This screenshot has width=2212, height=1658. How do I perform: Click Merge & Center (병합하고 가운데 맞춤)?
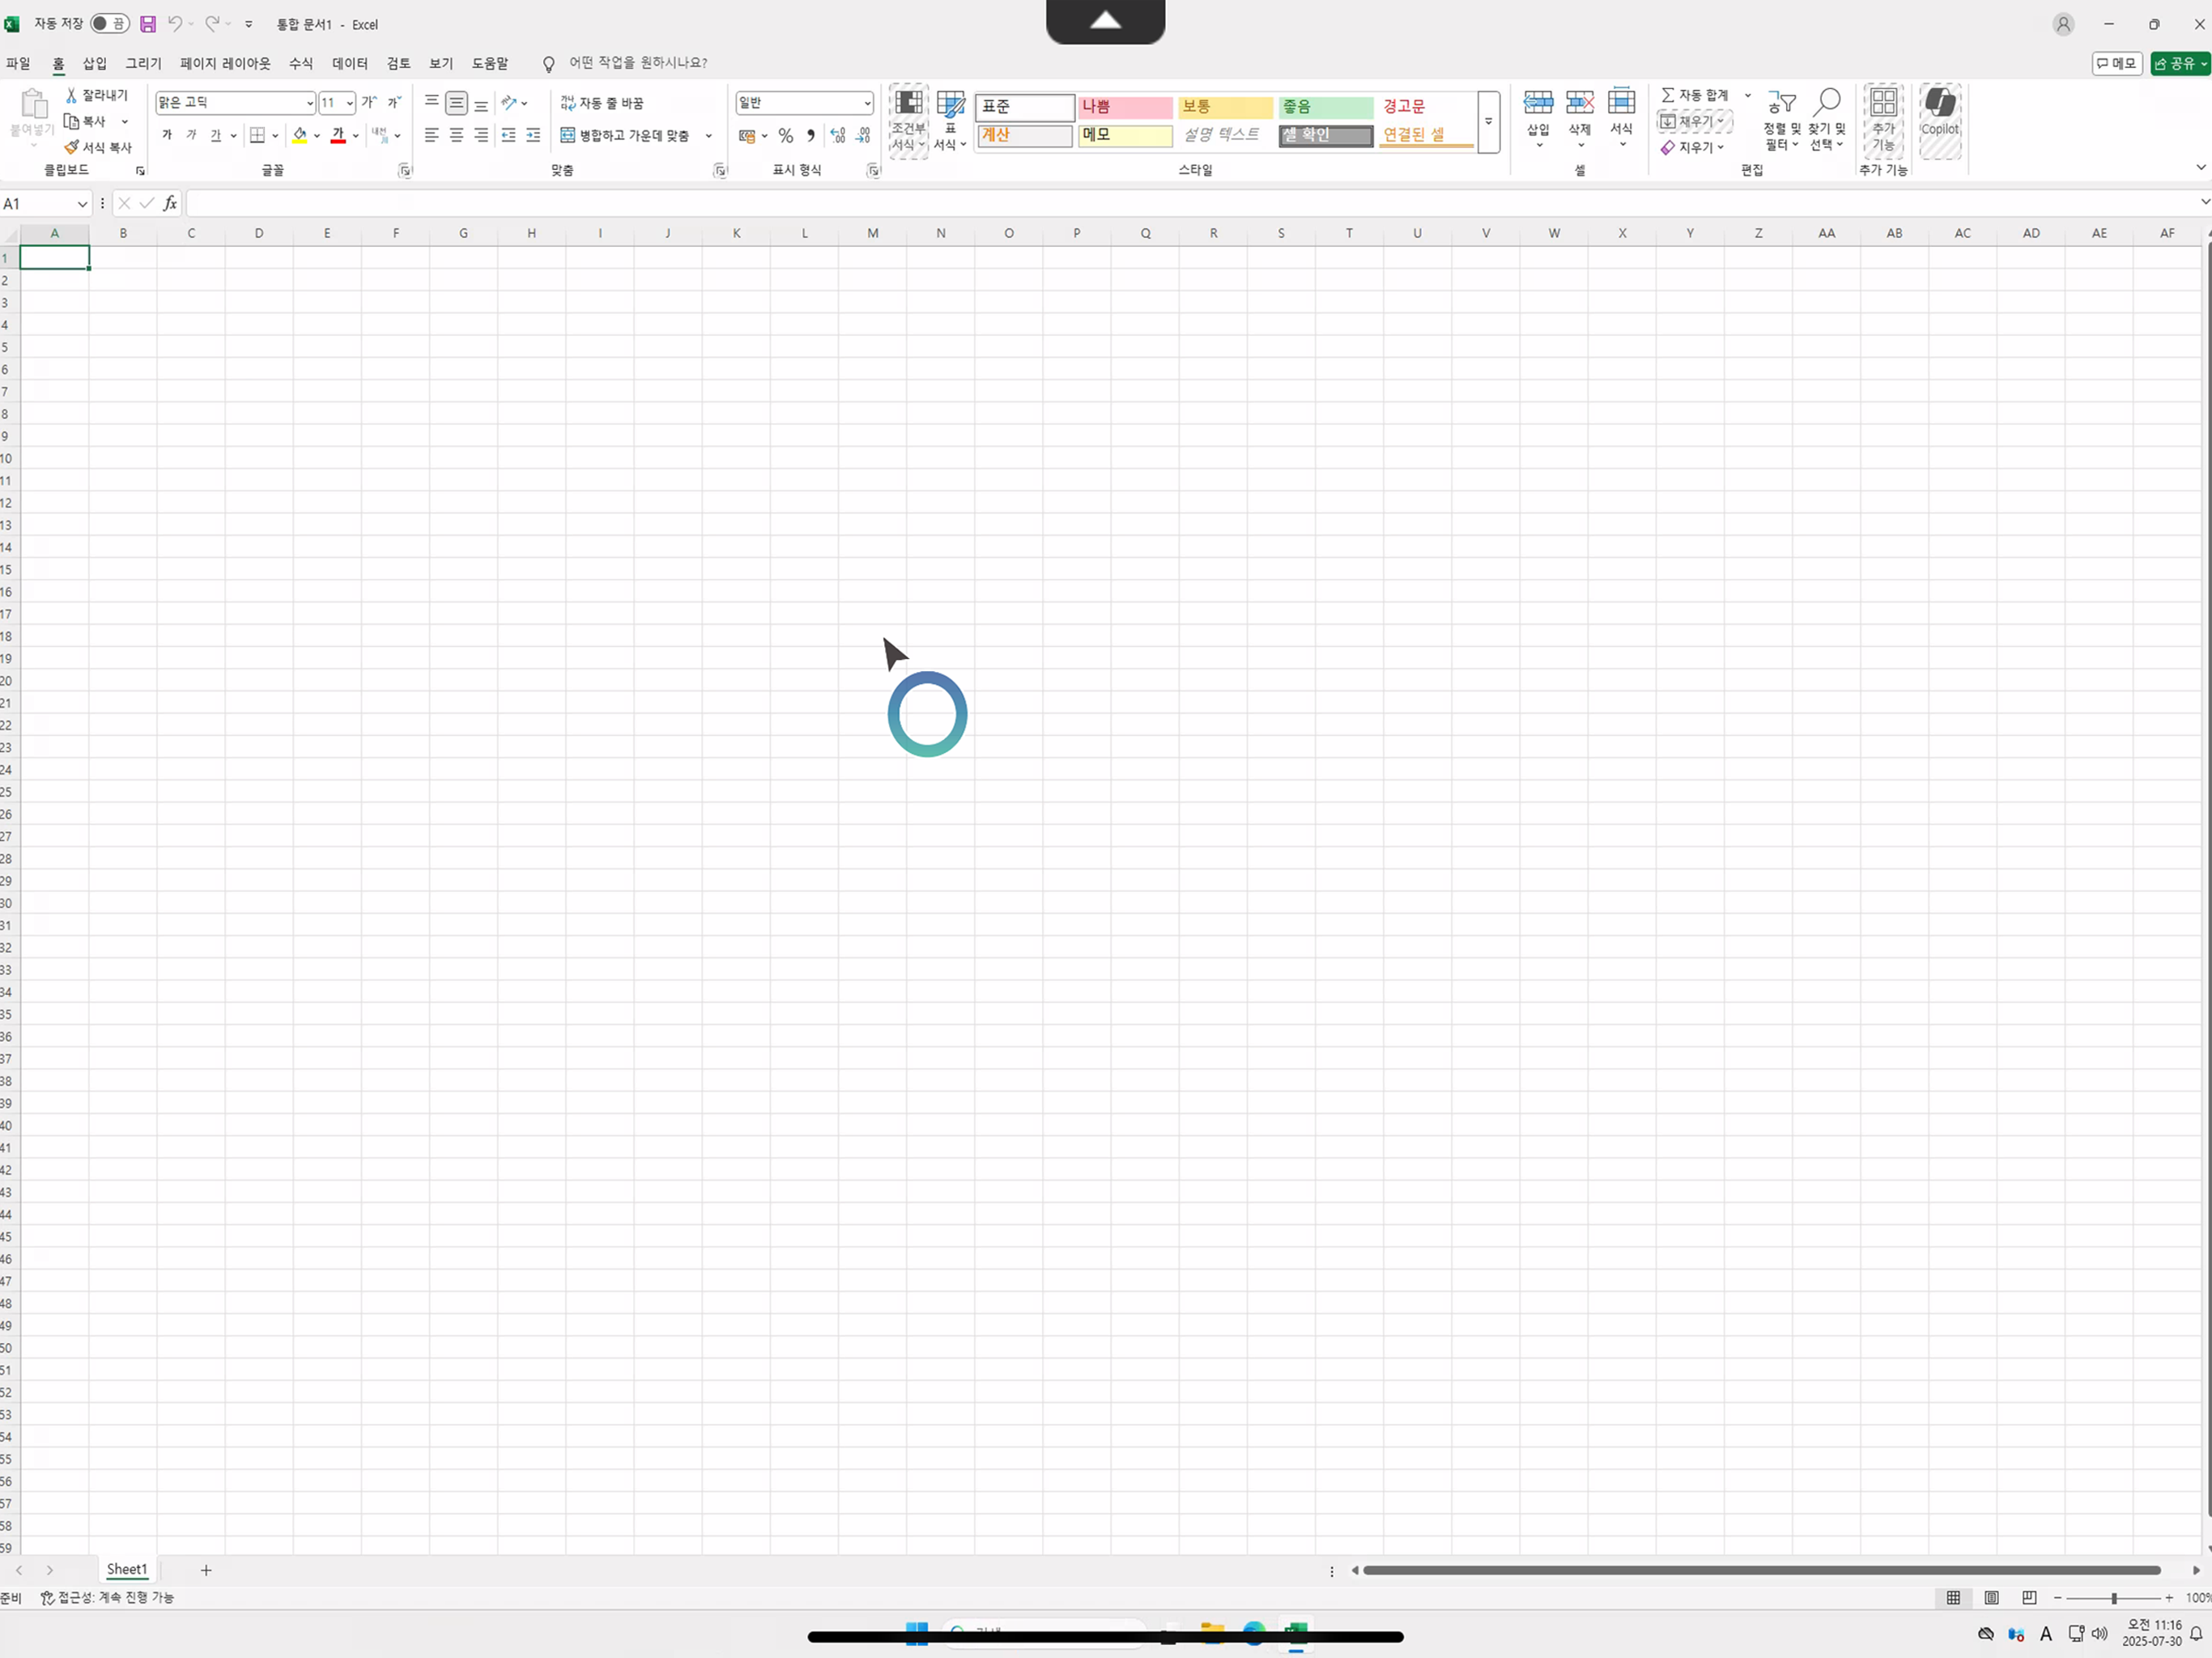[x=626, y=135]
